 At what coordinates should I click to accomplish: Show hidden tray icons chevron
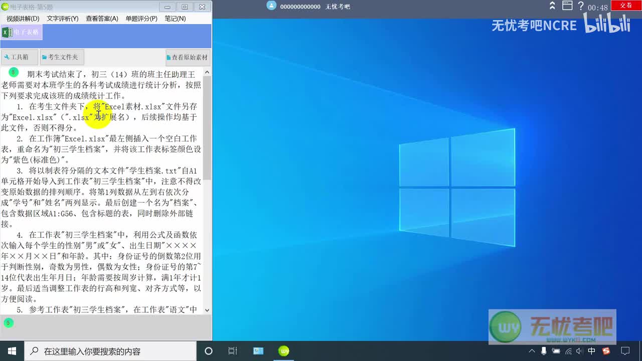(x=532, y=351)
